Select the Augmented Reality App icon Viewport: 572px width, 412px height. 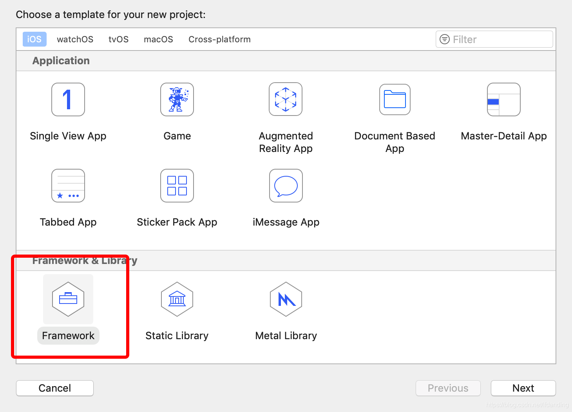286,99
